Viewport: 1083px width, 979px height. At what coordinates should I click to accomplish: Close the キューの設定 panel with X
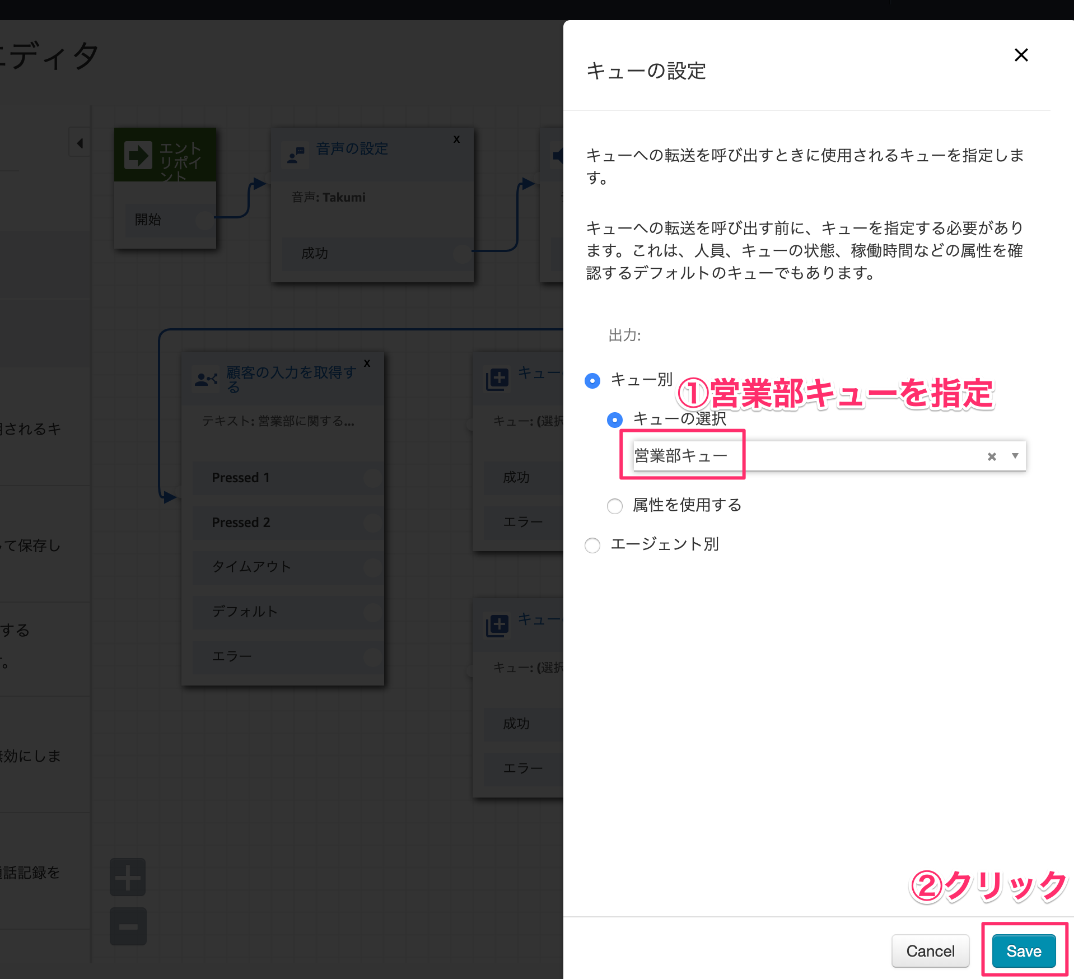tap(1021, 55)
